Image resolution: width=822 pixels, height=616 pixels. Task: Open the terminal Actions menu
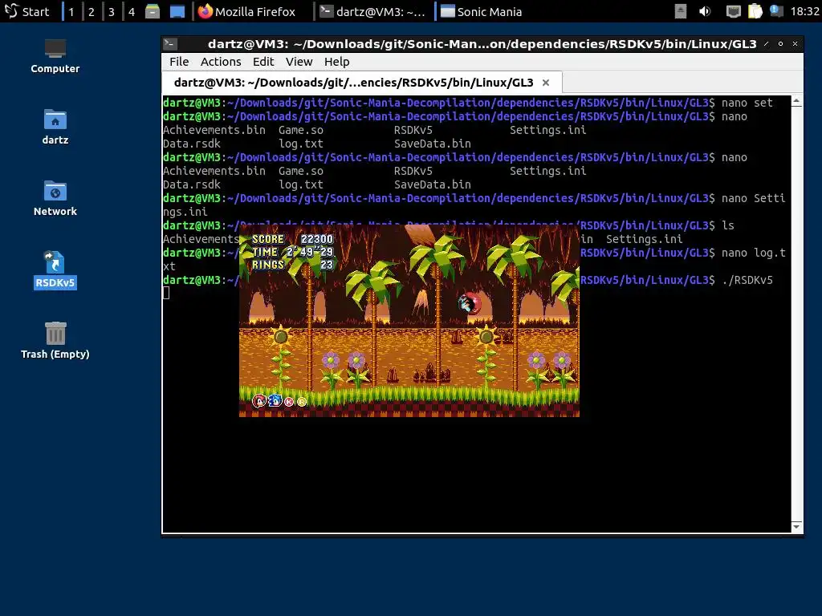221,62
